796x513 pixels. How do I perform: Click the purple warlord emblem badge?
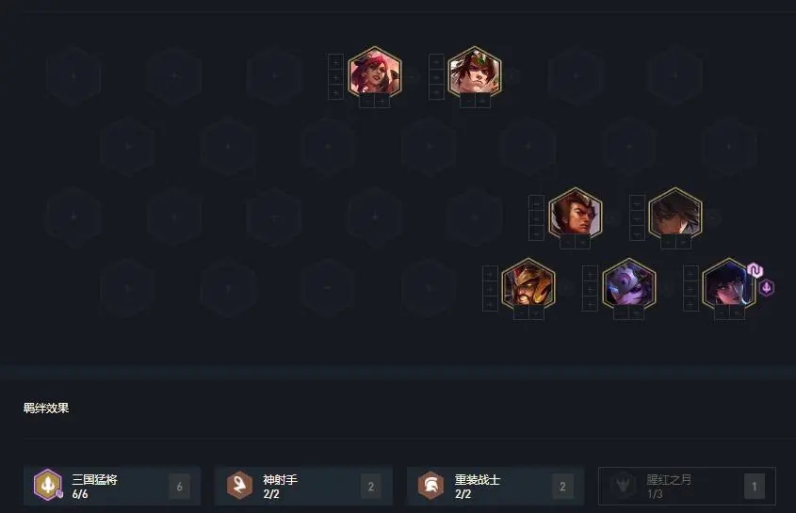767,287
